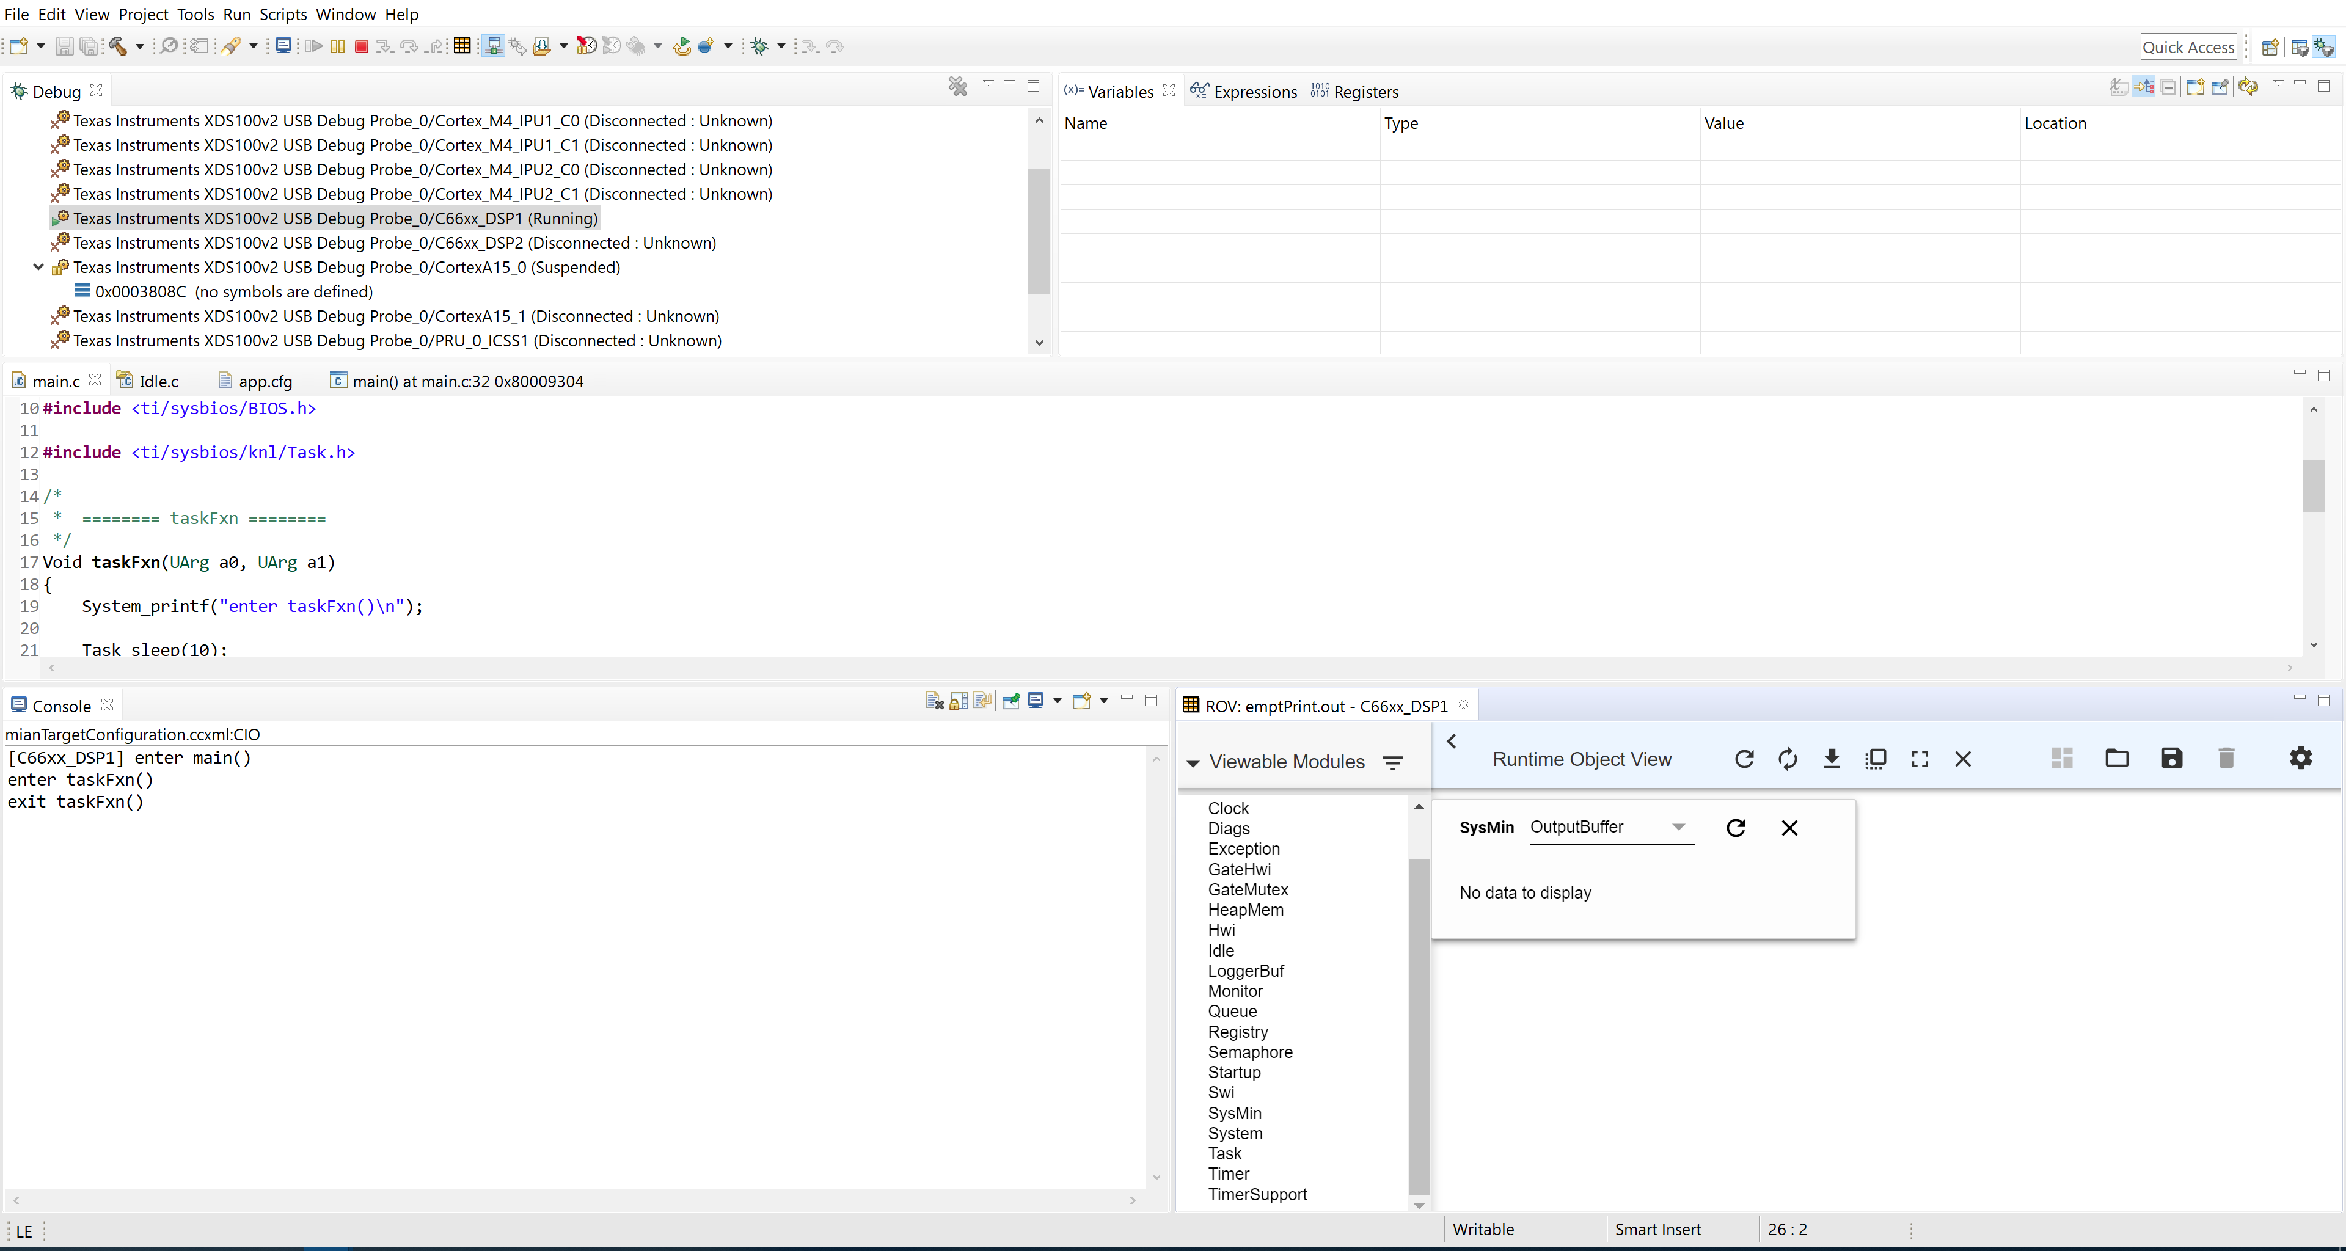2346x1251 pixels.
Task: Select Task in Viewable Modules
Action: (x=1224, y=1154)
